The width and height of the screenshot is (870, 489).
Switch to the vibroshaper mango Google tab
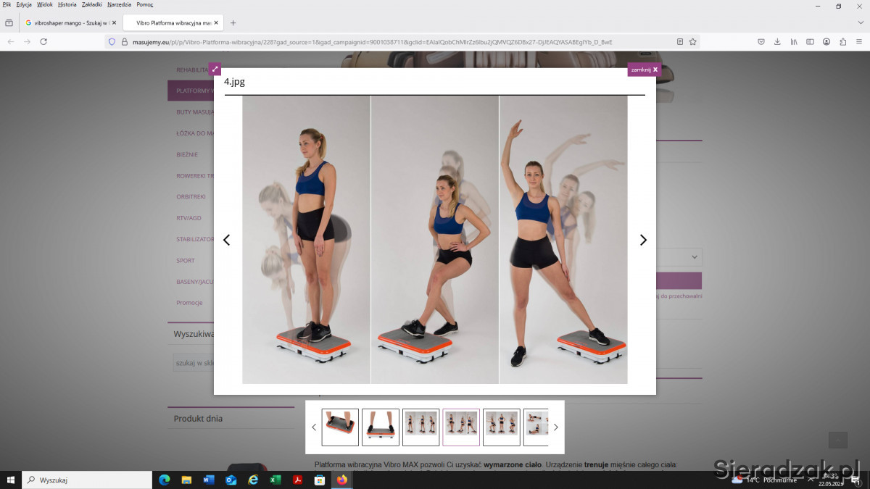click(68, 22)
